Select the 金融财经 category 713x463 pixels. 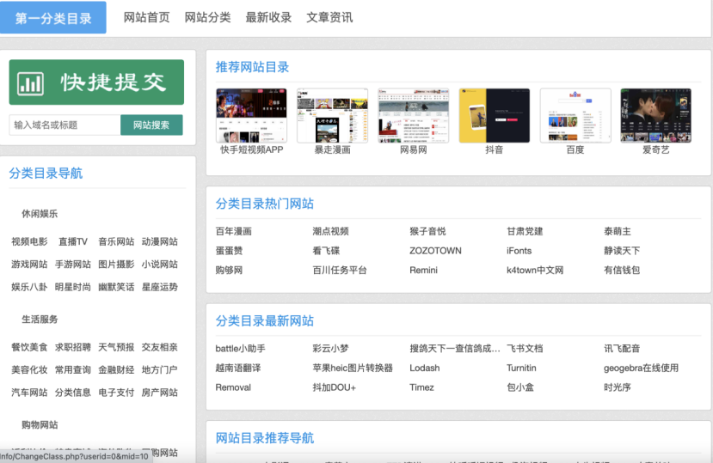[x=116, y=370]
